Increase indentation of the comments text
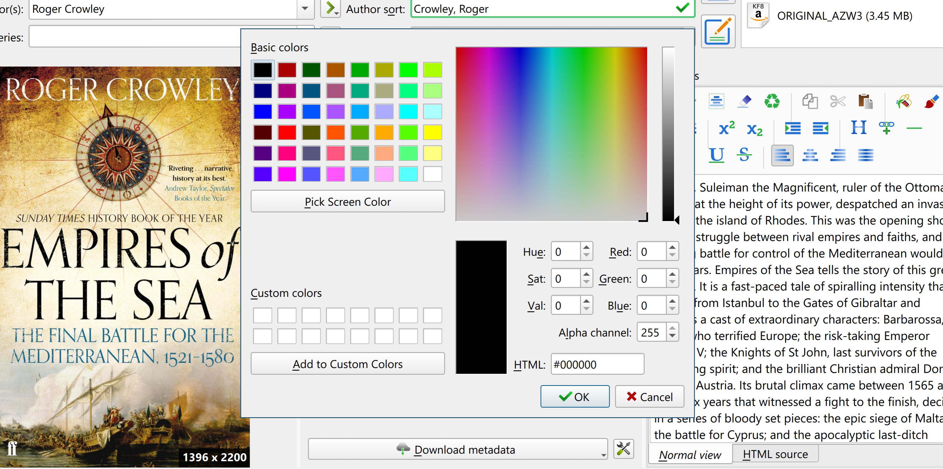943x469 pixels. 793,128
